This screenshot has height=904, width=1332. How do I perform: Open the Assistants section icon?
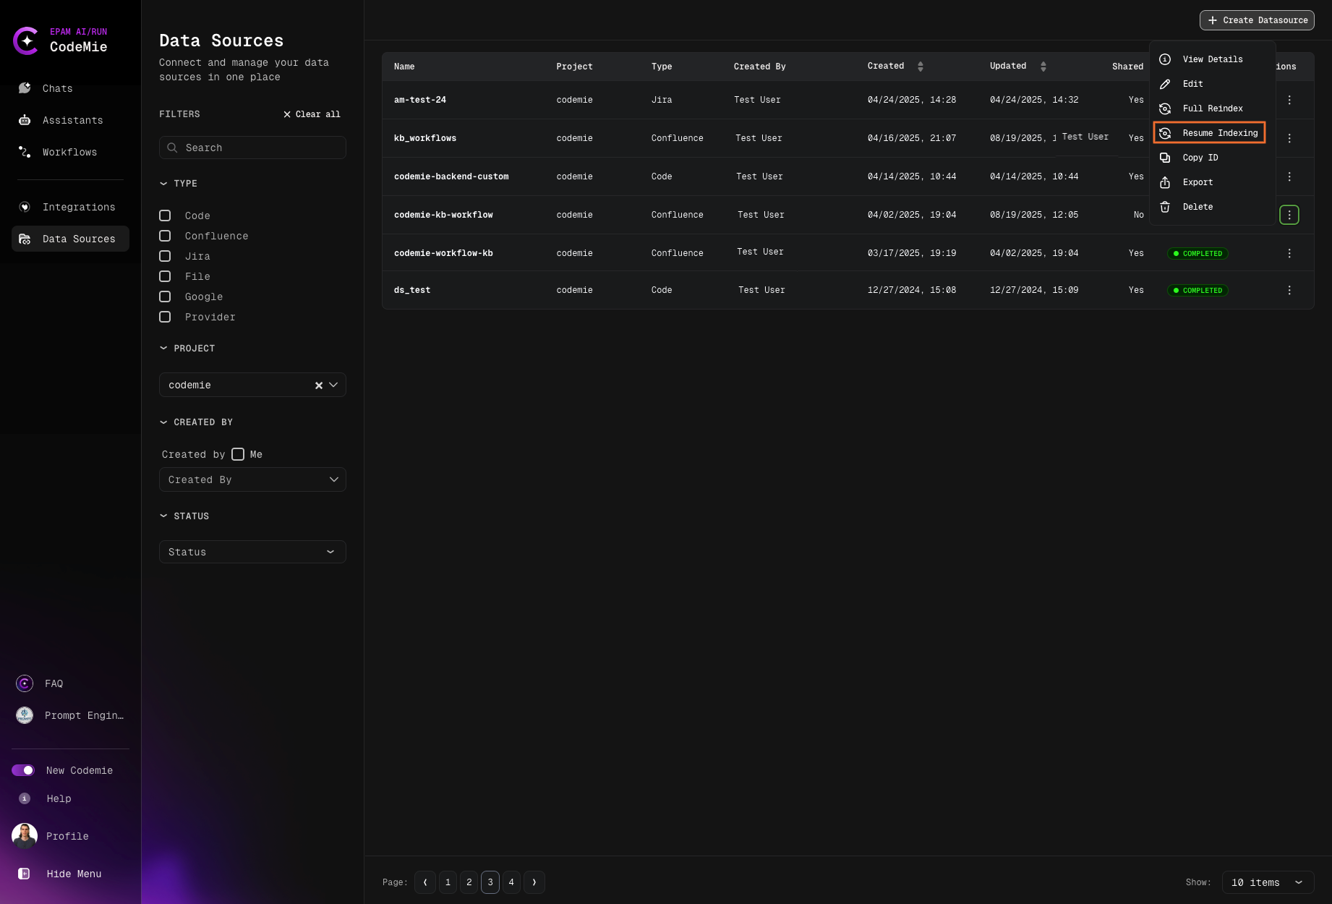click(25, 120)
